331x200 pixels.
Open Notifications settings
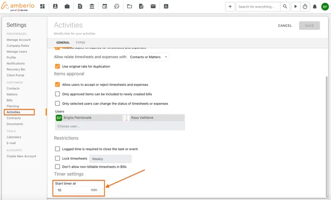tap(15, 64)
